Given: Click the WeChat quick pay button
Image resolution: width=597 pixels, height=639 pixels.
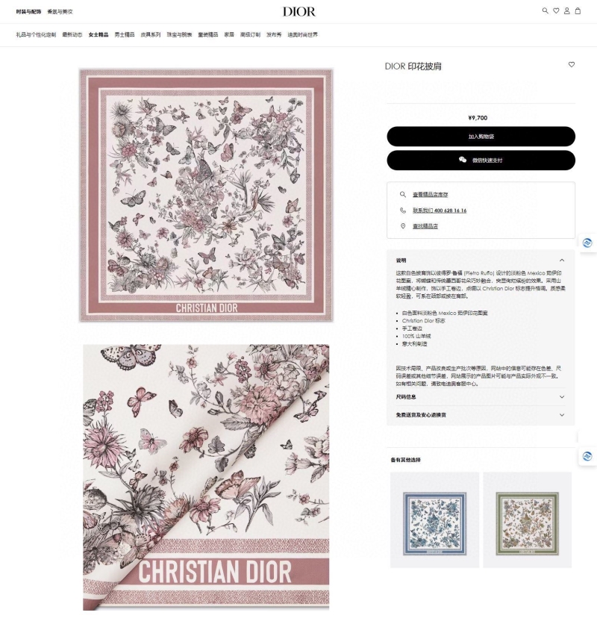Looking at the screenshot, I should click(x=481, y=160).
